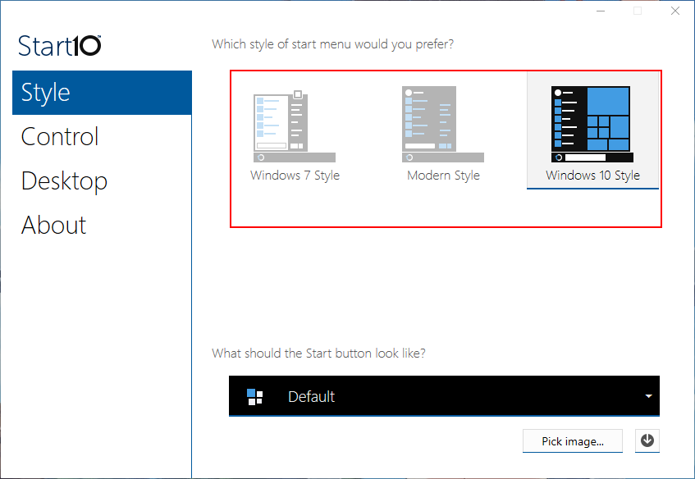
Task: Go to the Desktop section
Action: pos(64,181)
